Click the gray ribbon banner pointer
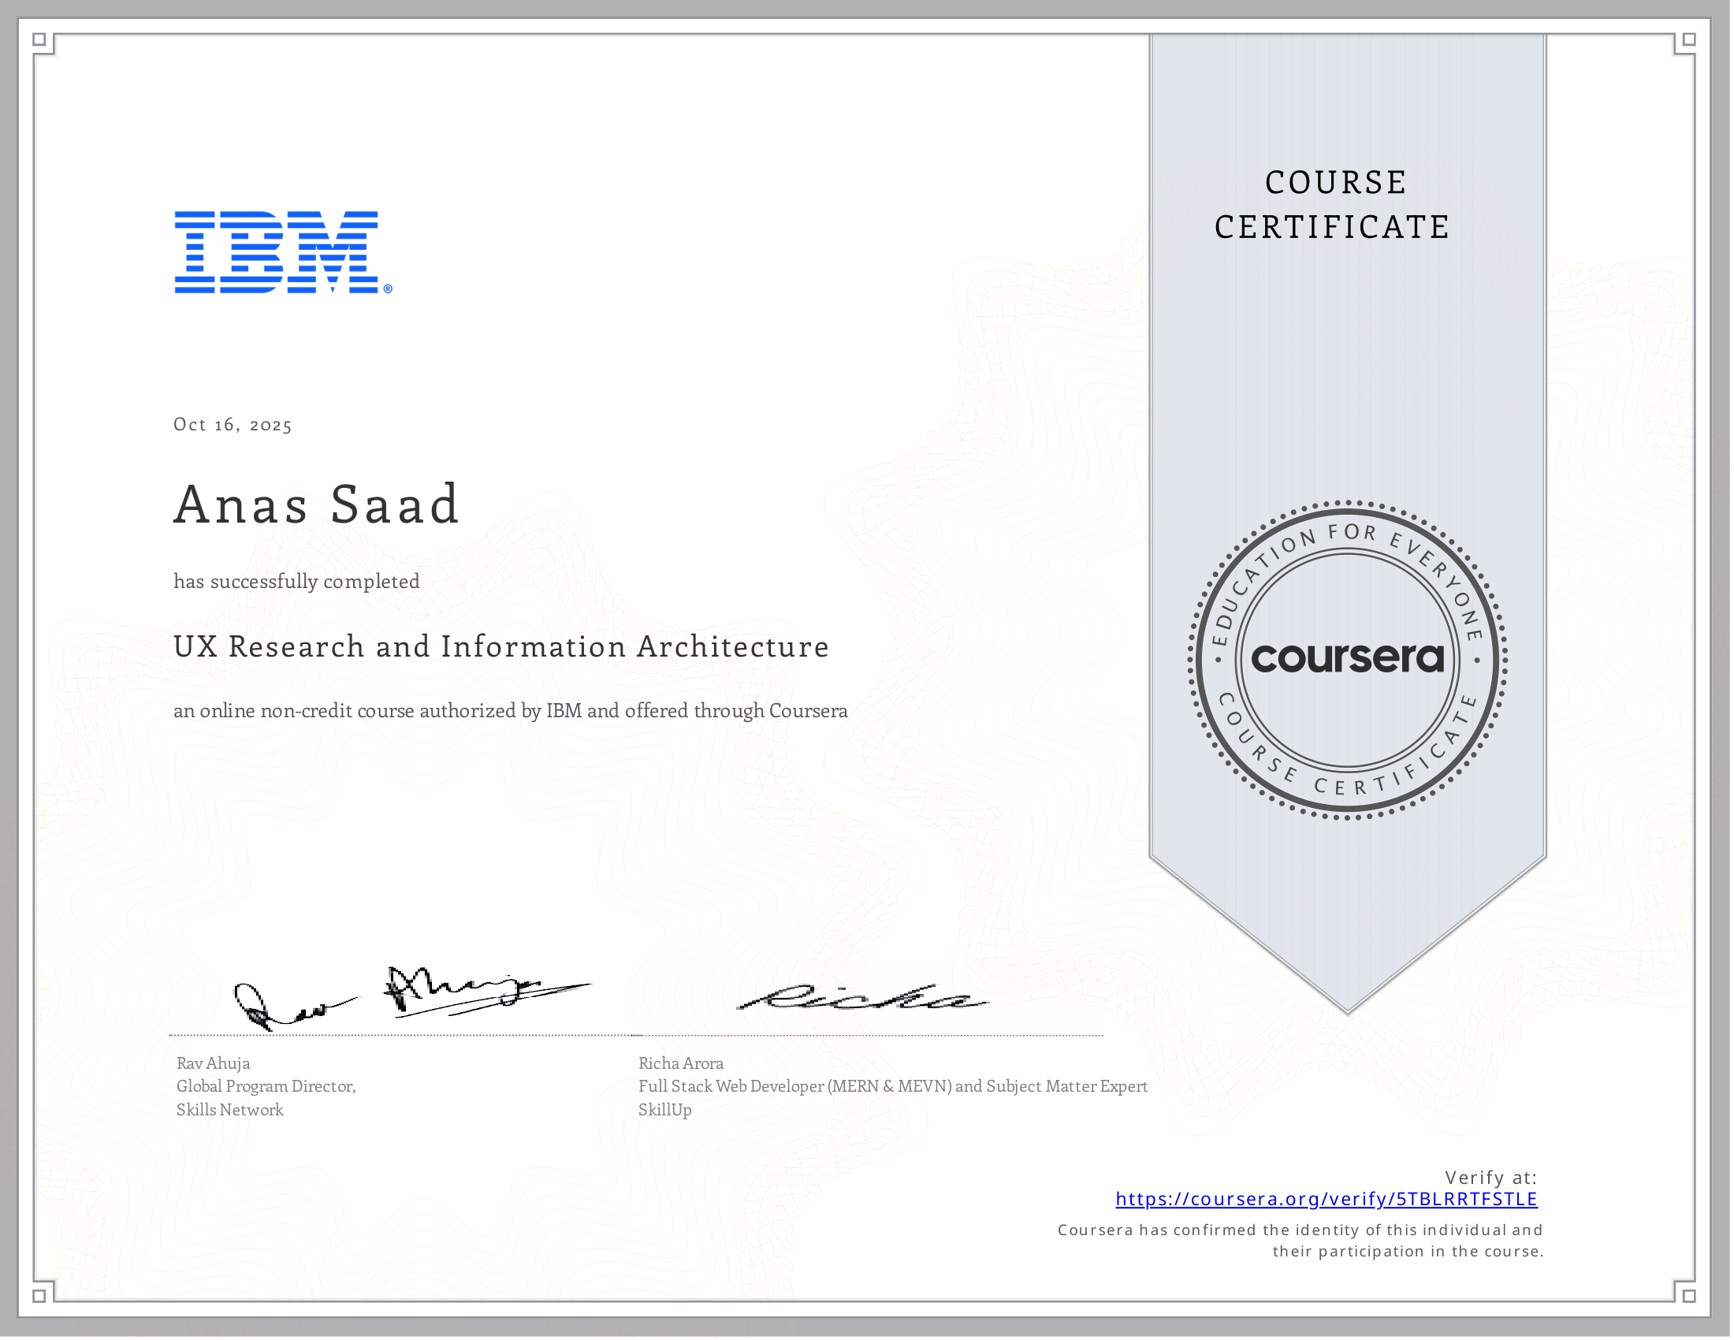The width and height of the screenshot is (1734, 1340). pos(1347,936)
